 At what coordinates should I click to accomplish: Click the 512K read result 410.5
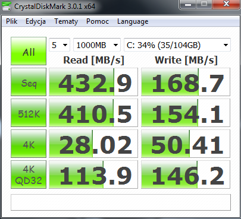[93, 113]
